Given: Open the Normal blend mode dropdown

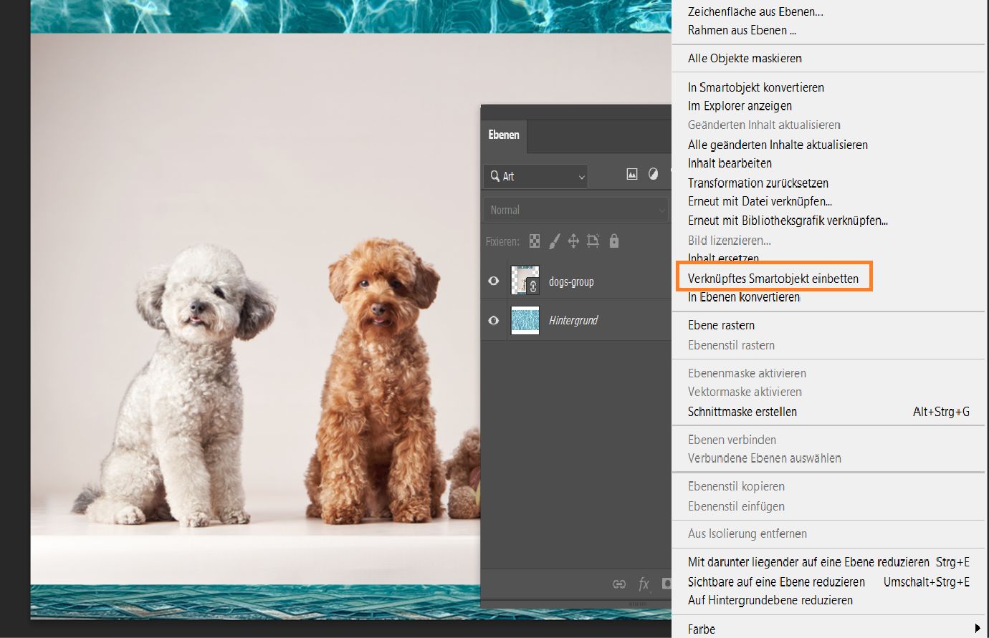Looking at the screenshot, I should coord(575,210).
